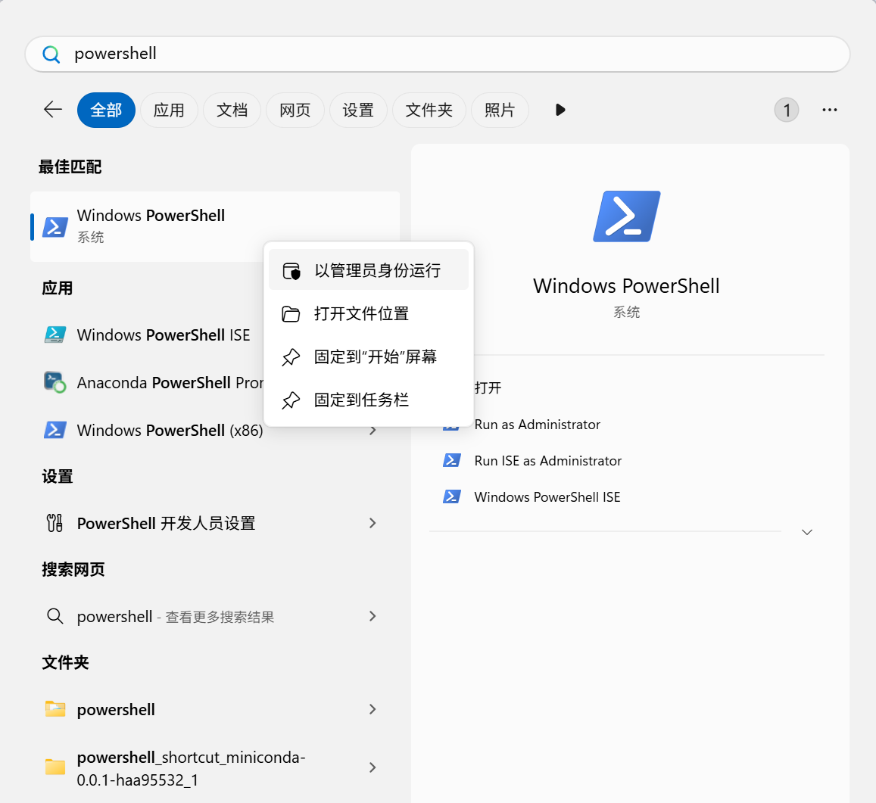This screenshot has height=803, width=876.
Task: Show more filters with the play arrow
Action: tap(560, 110)
